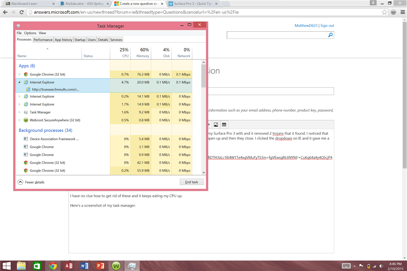Switch to the Users tab

click(x=92, y=40)
